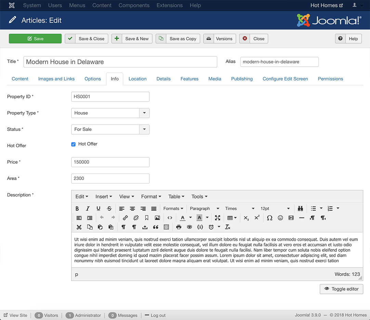The image size is (370, 320).
Task: Switch to the Images and Links tab
Action: click(x=56, y=79)
